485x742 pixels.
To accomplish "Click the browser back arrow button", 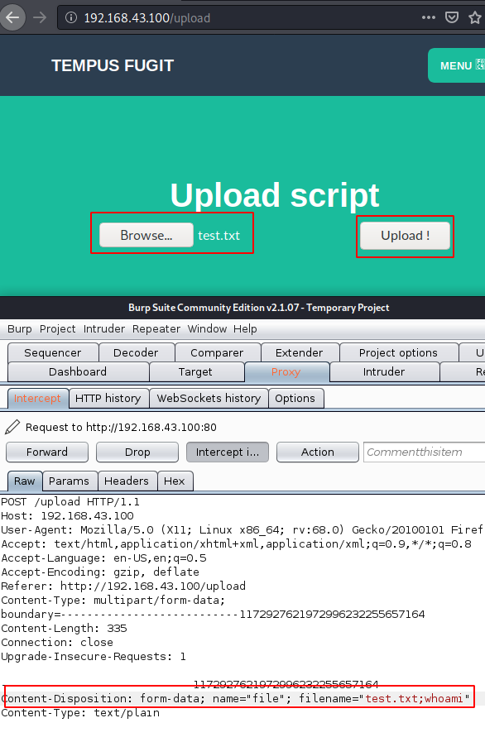I will tap(12, 18).
